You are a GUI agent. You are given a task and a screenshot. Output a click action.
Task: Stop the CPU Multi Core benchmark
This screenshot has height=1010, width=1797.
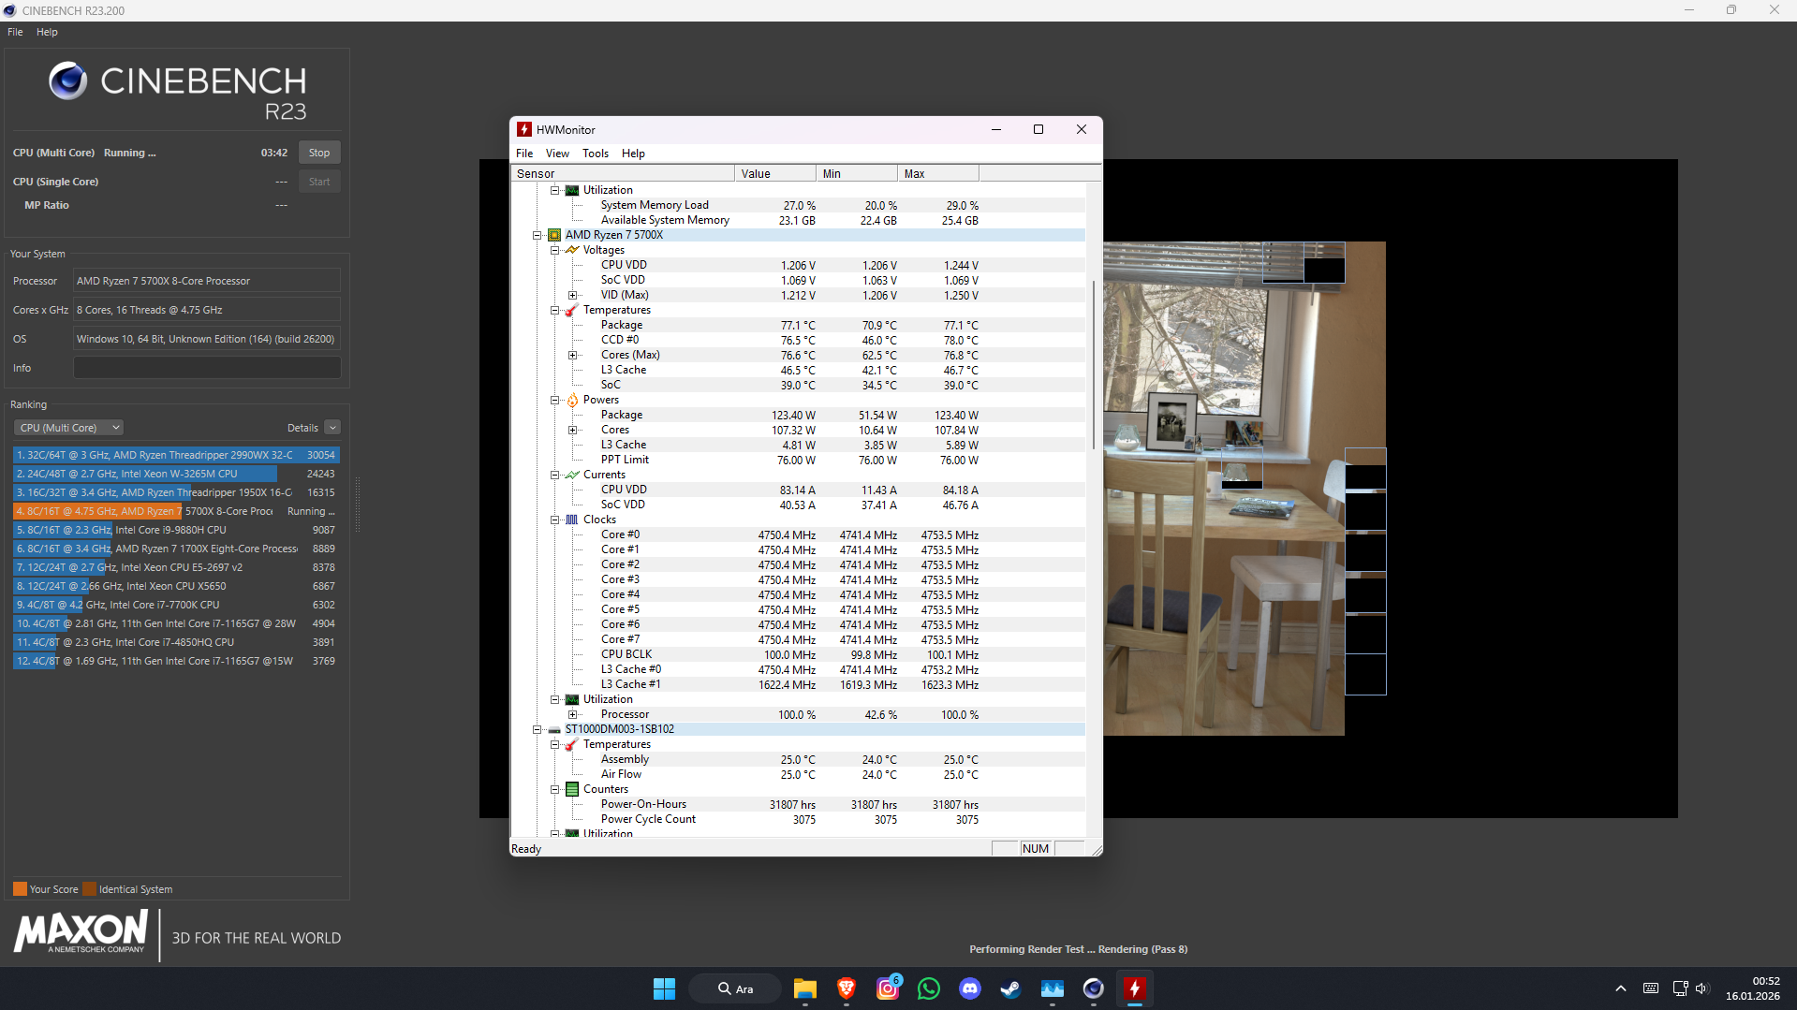(319, 153)
